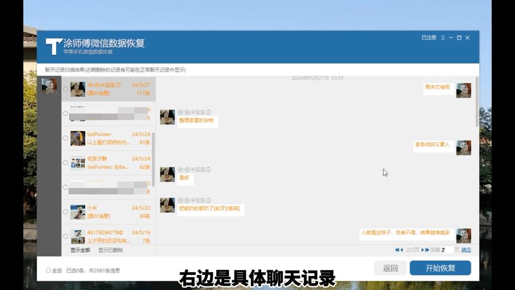The image size is (515, 290).
Task: Click the conversation list scrollbar
Action: [x=153, y=159]
